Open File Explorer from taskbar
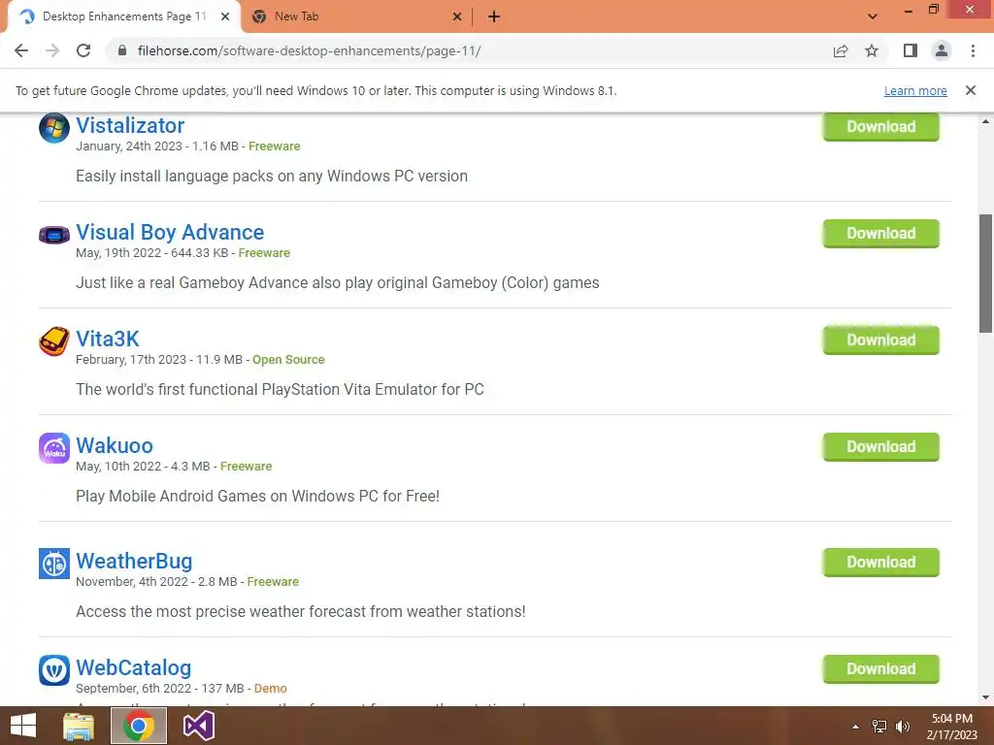 point(79,726)
